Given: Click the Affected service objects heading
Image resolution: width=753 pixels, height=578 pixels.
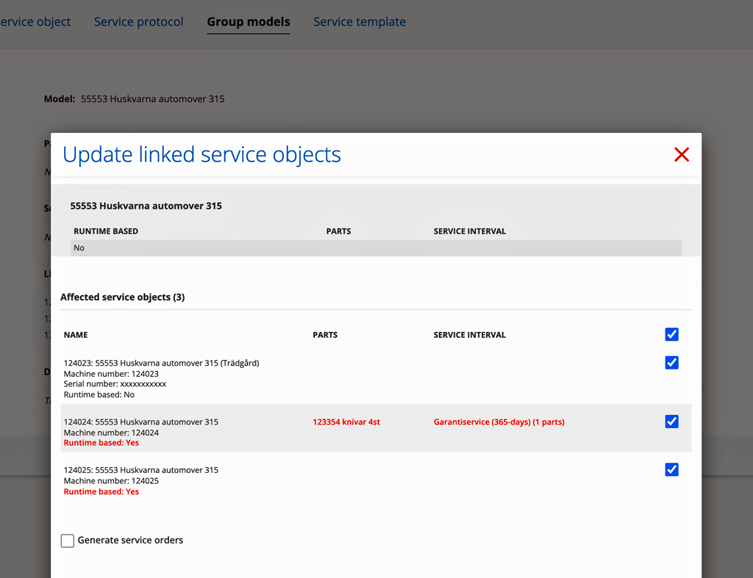Looking at the screenshot, I should pos(123,297).
